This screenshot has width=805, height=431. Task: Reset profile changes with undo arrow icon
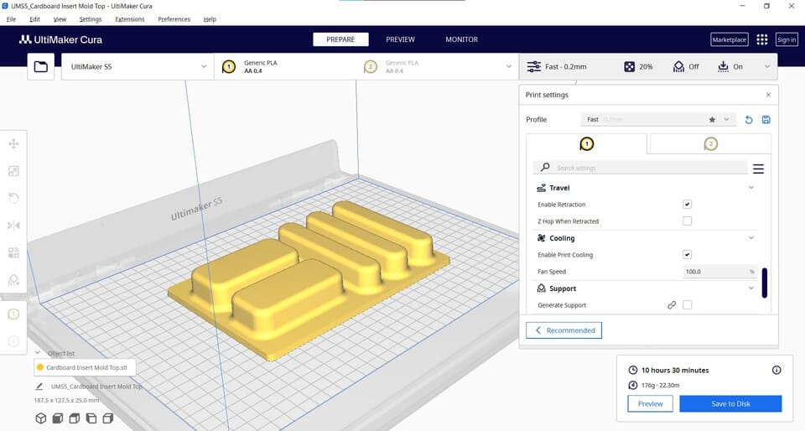[x=749, y=120]
